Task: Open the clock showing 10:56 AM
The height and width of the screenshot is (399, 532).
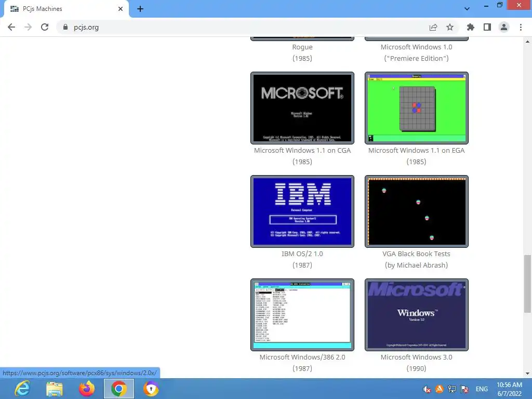Action: coord(509,389)
